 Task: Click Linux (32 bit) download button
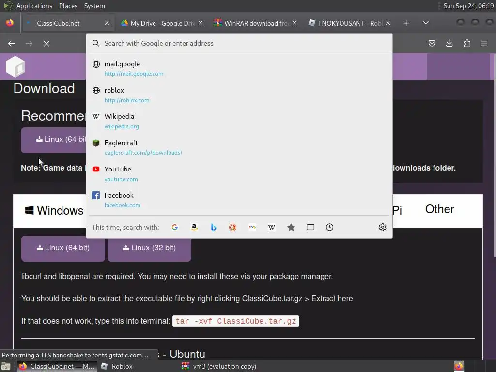tap(149, 248)
